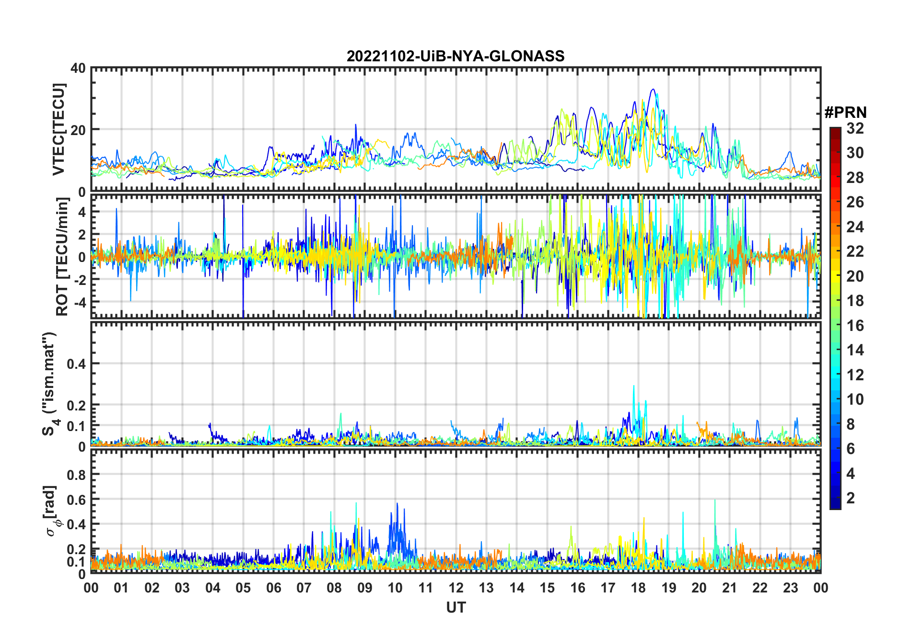Click PRN colorbar tick label 14
Image resolution: width=912 pixels, height=637 pixels.
pos(855,350)
